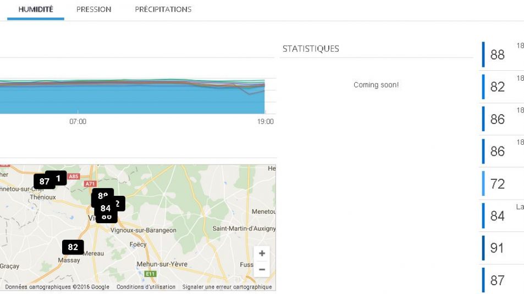
Task: Open the station reading 91 in list
Action: click(497, 248)
